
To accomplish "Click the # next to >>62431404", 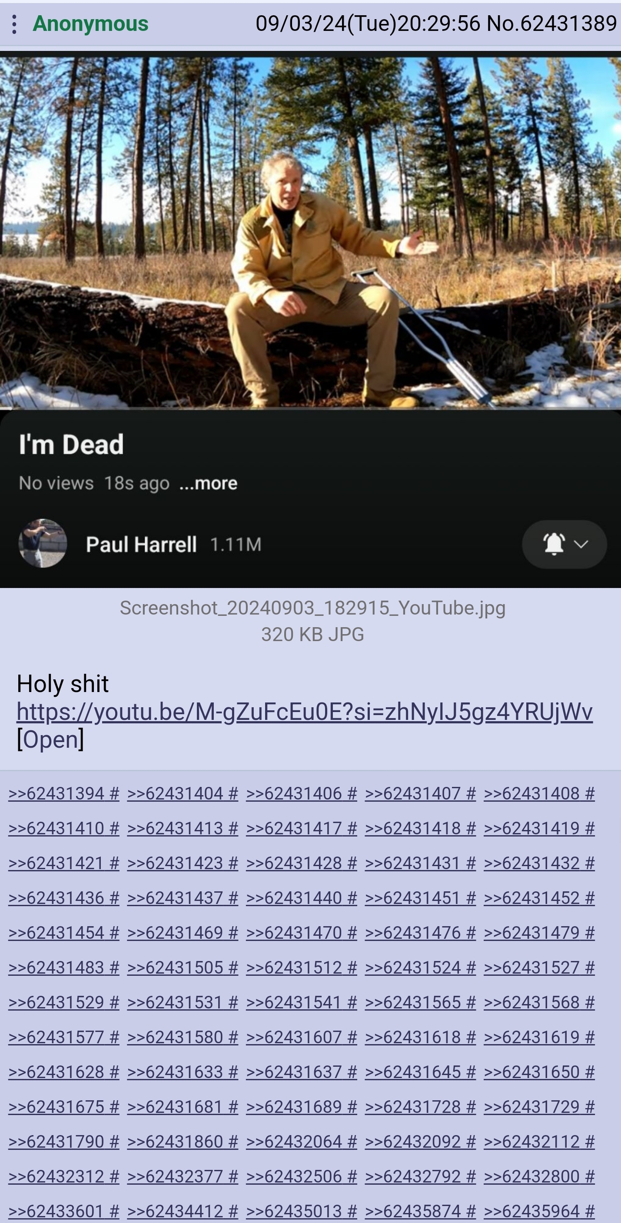I will [x=233, y=793].
